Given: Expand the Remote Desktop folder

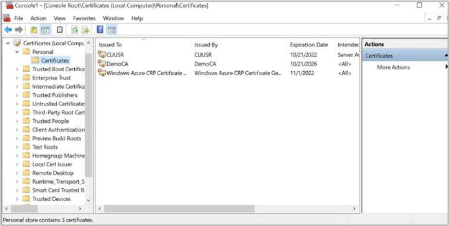Looking at the screenshot, I should 17,173.
